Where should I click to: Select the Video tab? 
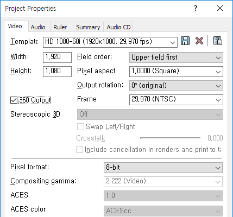tap(15, 27)
